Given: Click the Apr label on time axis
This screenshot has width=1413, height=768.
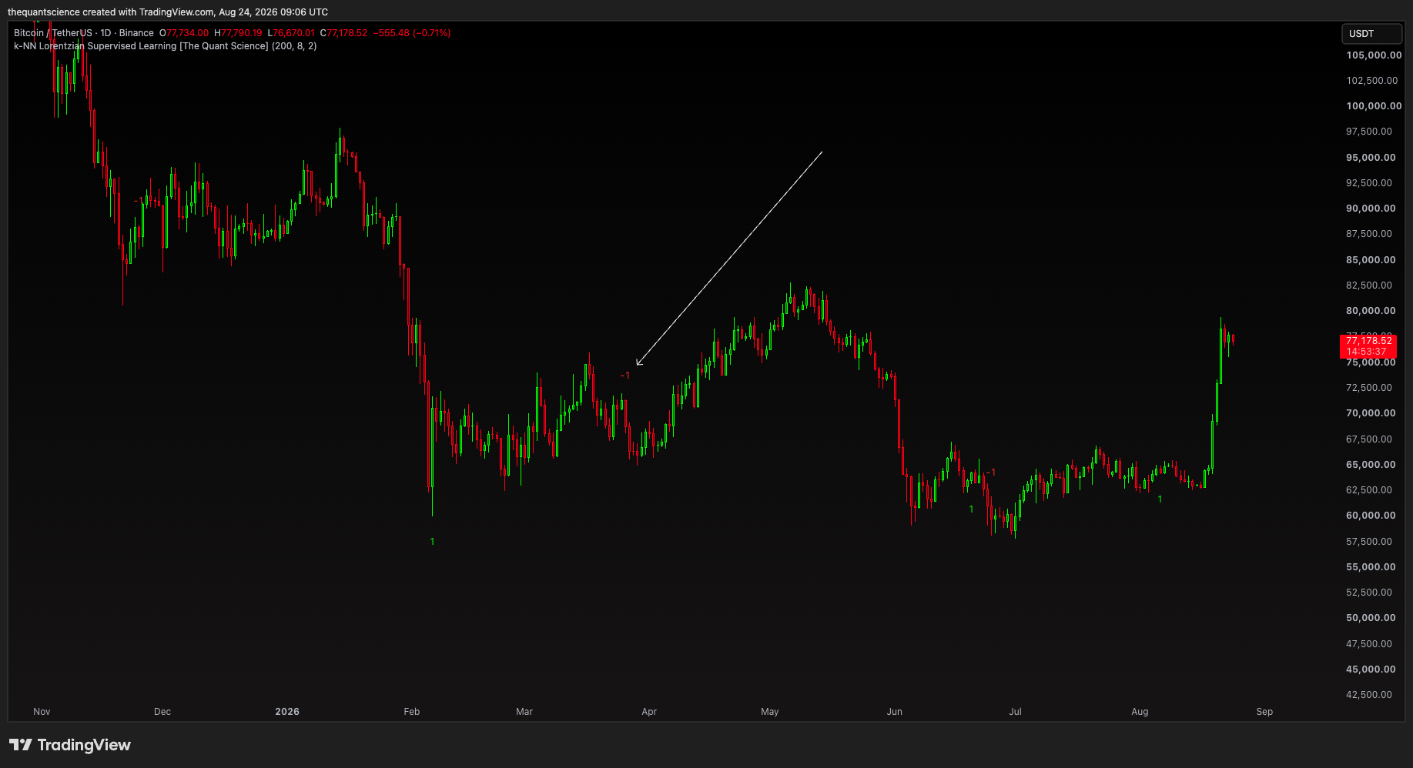Looking at the screenshot, I should tap(649, 712).
